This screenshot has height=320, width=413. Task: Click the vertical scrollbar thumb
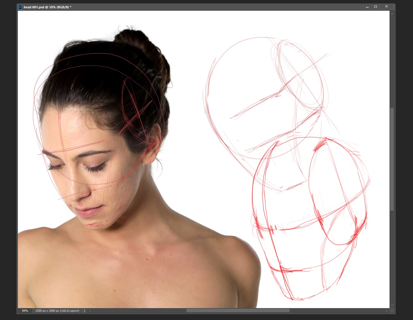392,159
